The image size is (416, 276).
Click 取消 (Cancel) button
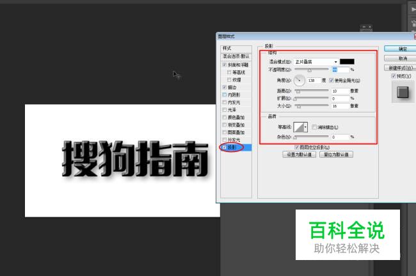(x=401, y=58)
